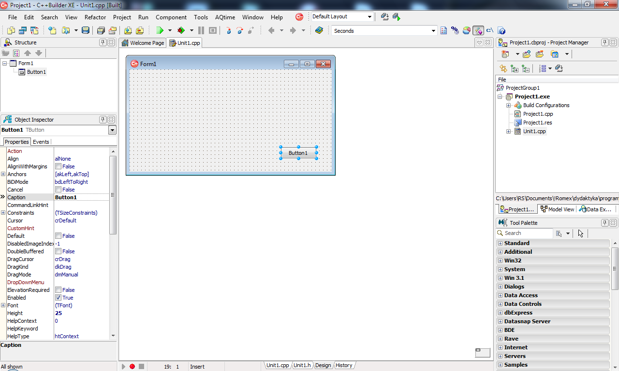Click Button1 on the Form1 designer

coord(298,153)
